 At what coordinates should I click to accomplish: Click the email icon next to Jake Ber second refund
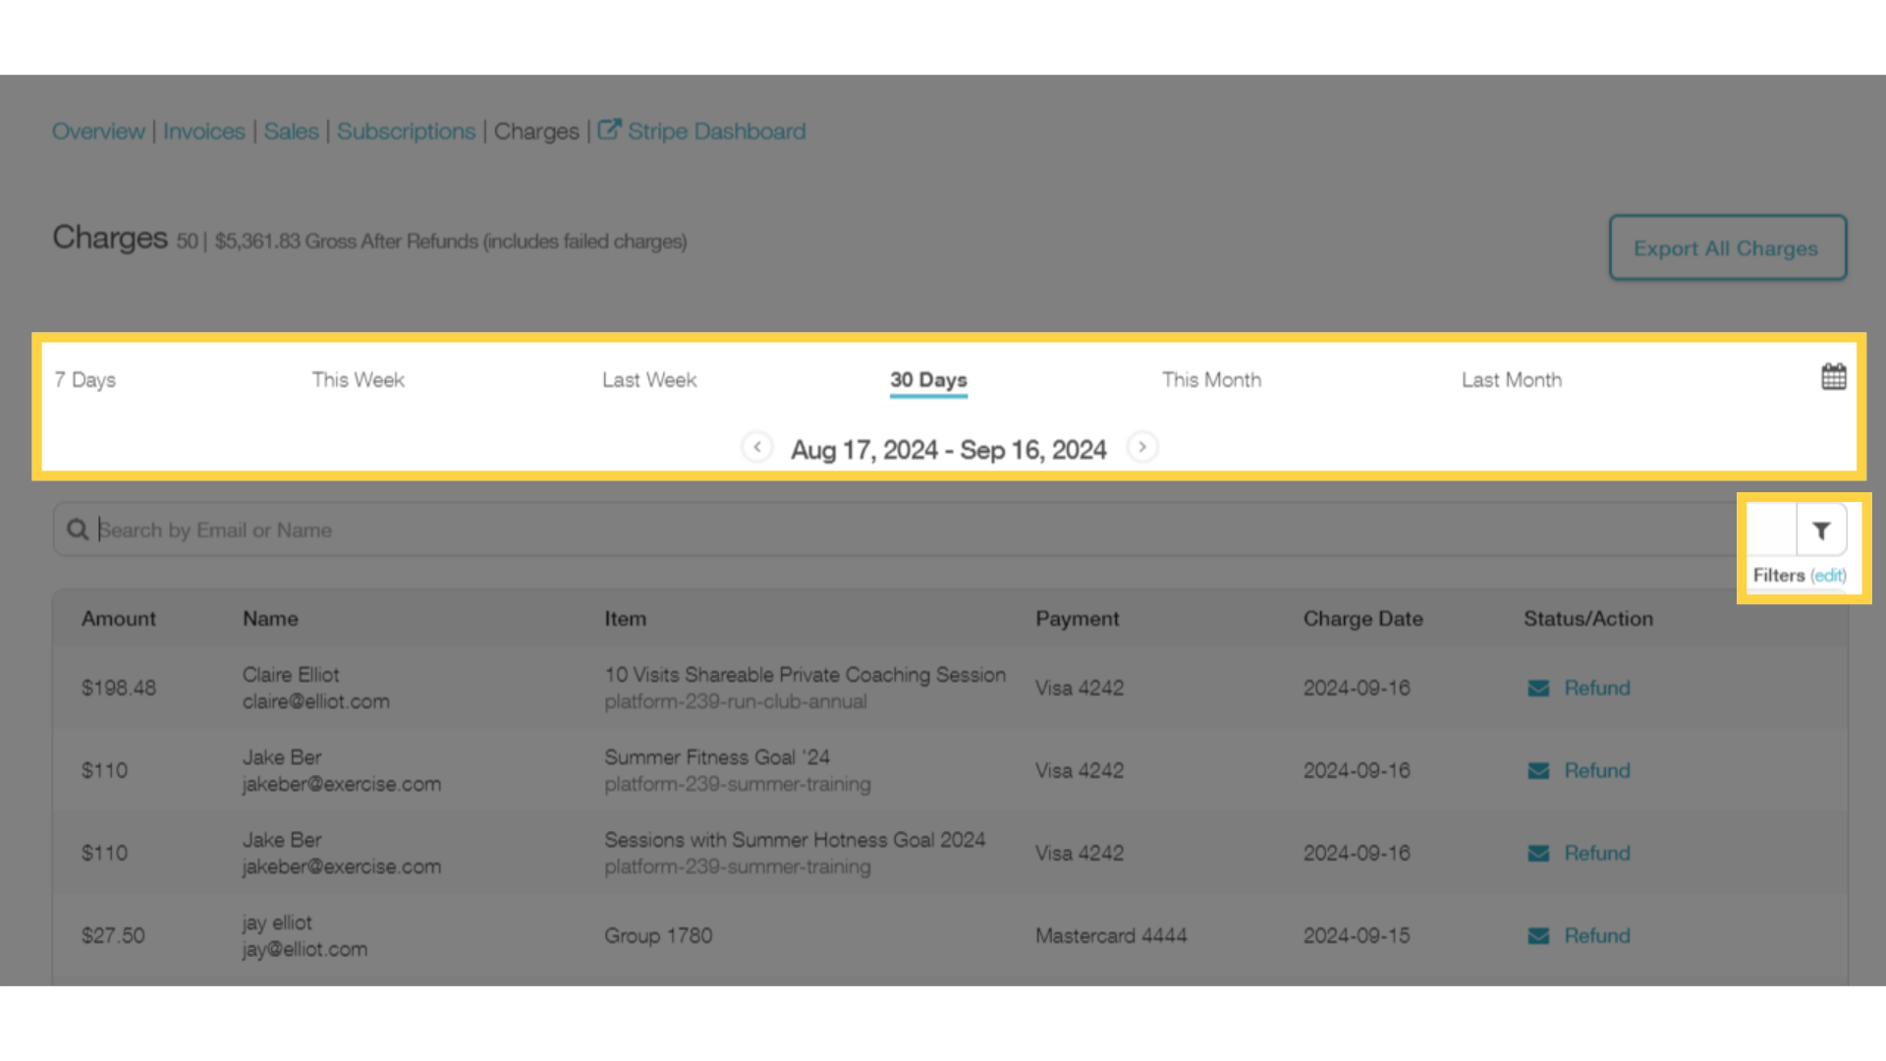pyautogui.click(x=1539, y=853)
